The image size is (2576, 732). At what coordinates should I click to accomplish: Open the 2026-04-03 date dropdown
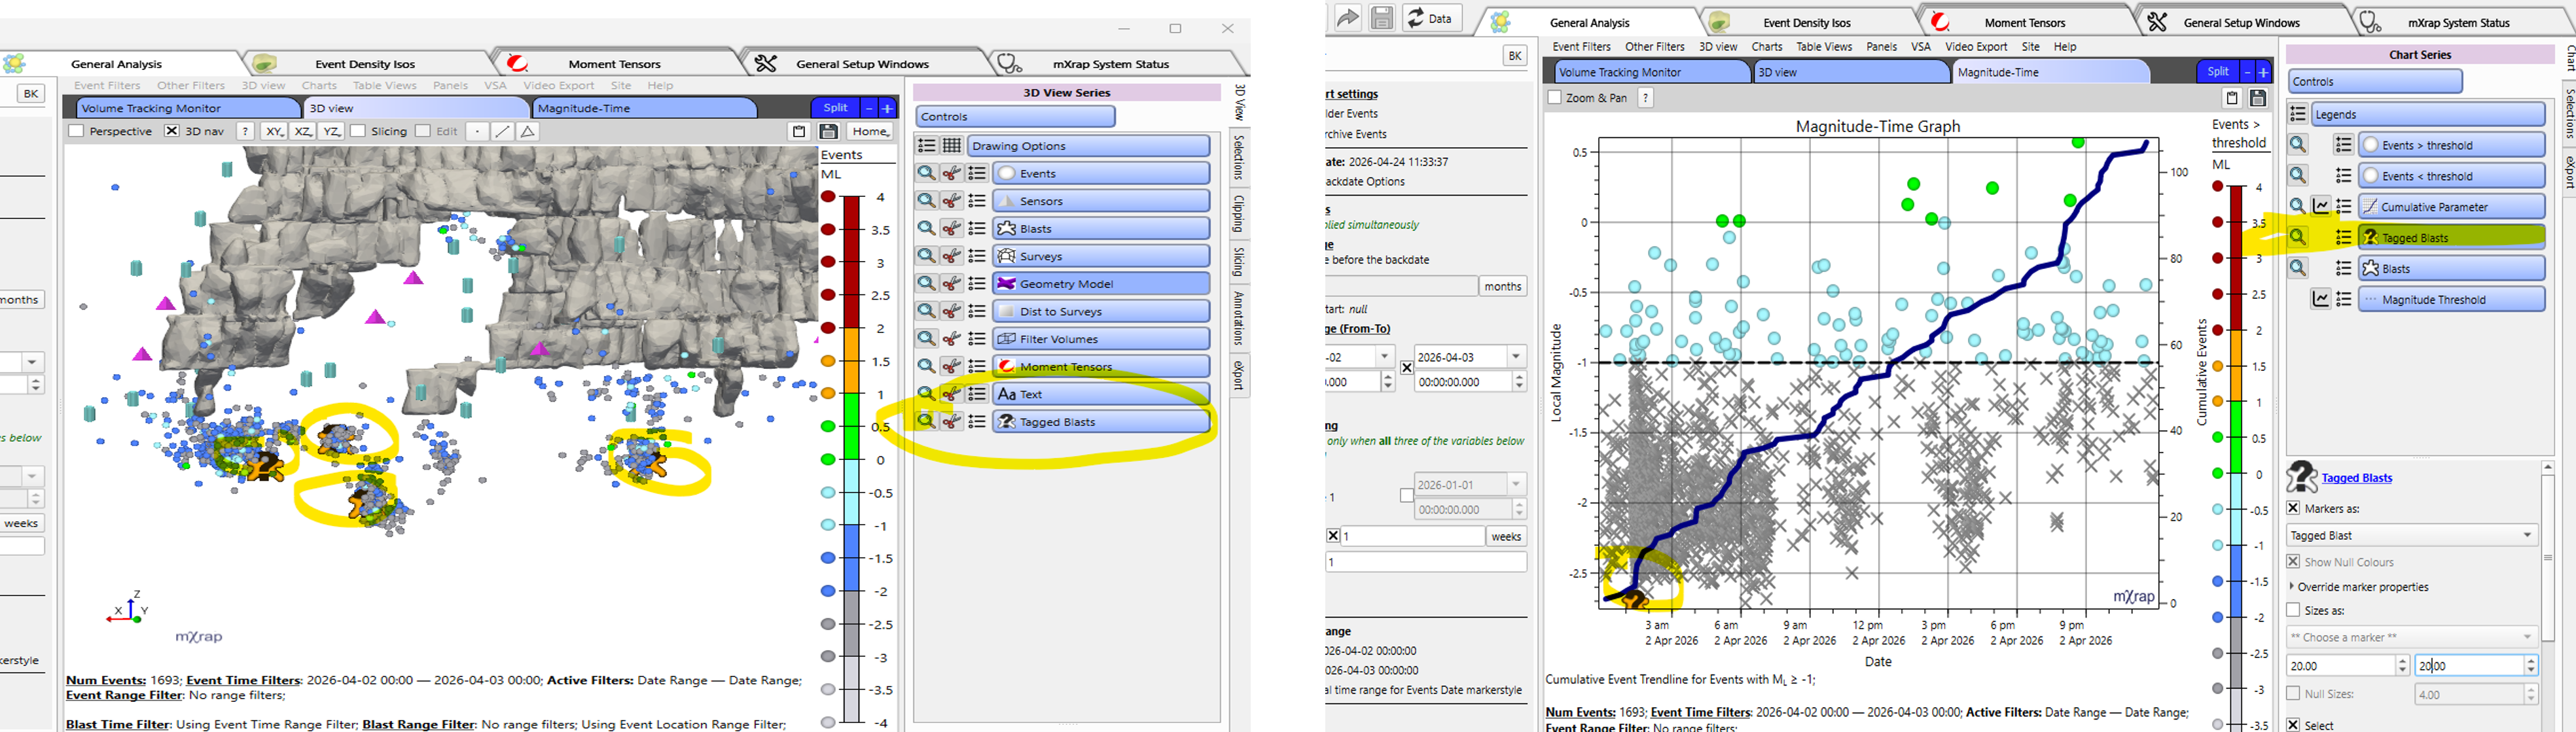(1516, 357)
